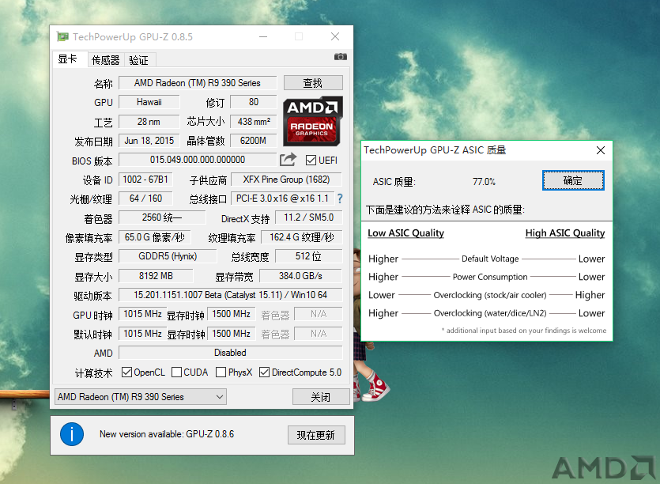Click the PCI-E 3.0 x16 bus interface value
660x484 pixels.
[x=282, y=199]
